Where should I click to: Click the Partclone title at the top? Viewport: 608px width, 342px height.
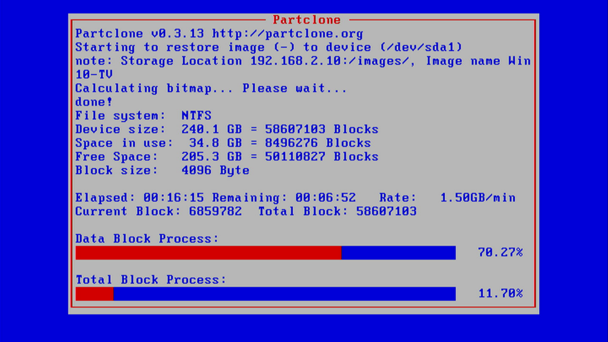tap(306, 20)
